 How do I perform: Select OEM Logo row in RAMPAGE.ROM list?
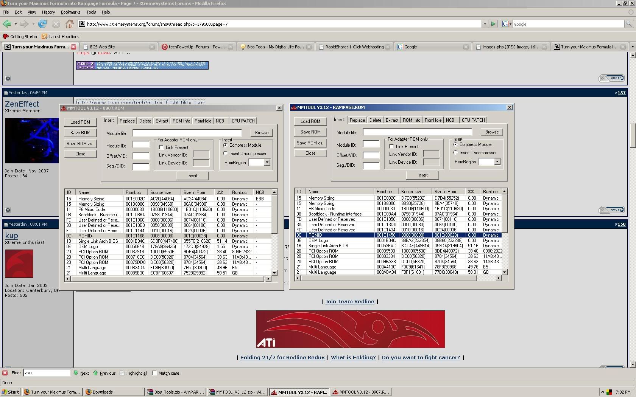[398, 240]
